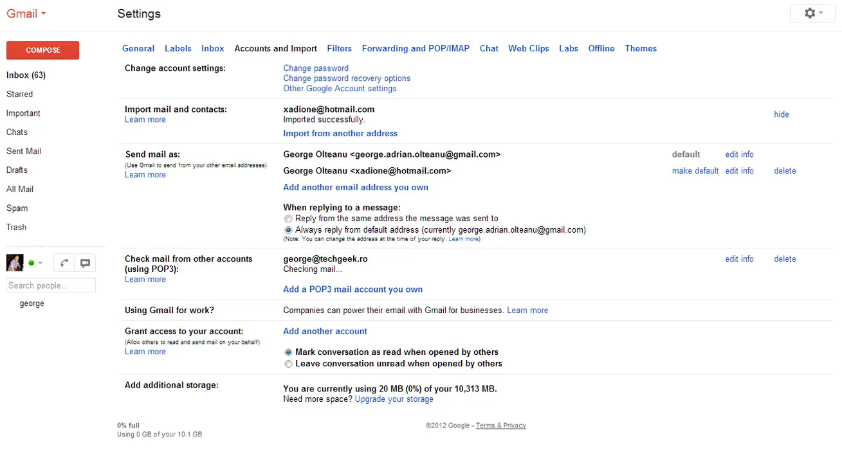842x450 pixels.
Task: Open Learn more under Send mail as
Action: coord(145,175)
